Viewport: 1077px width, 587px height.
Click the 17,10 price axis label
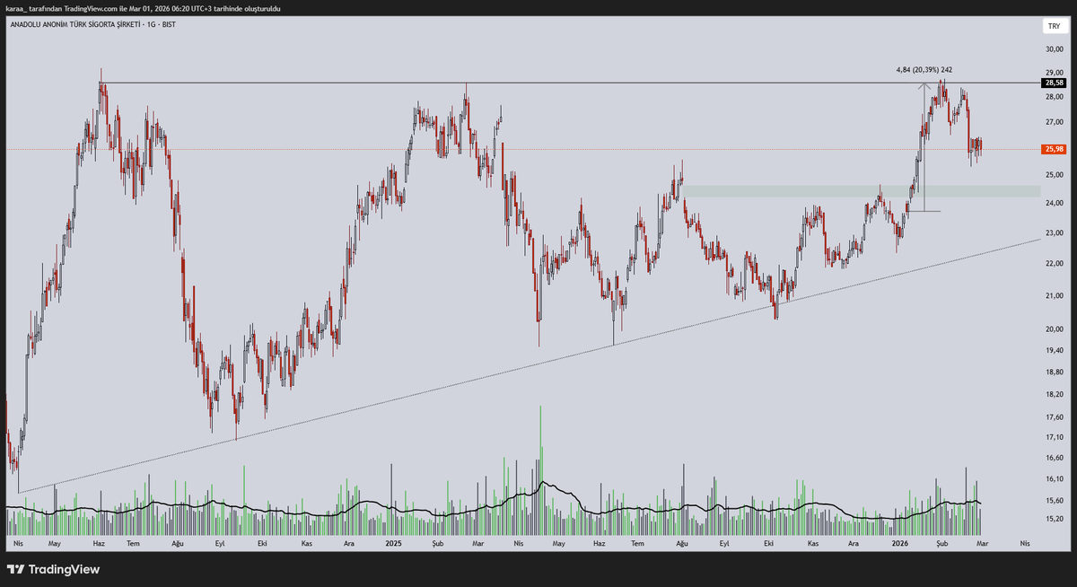pyautogui.click(x=1054, y=436)
